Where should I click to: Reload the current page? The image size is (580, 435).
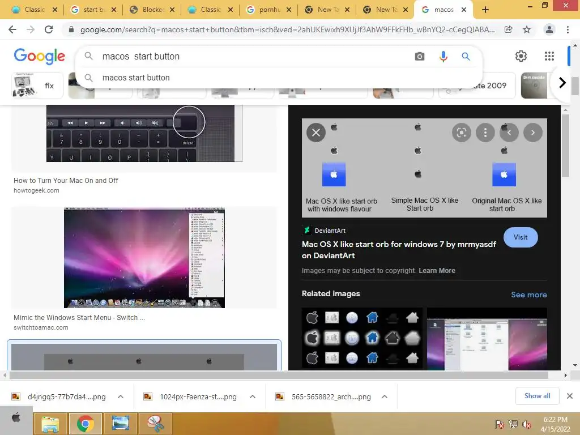click(x=49, y=29)
